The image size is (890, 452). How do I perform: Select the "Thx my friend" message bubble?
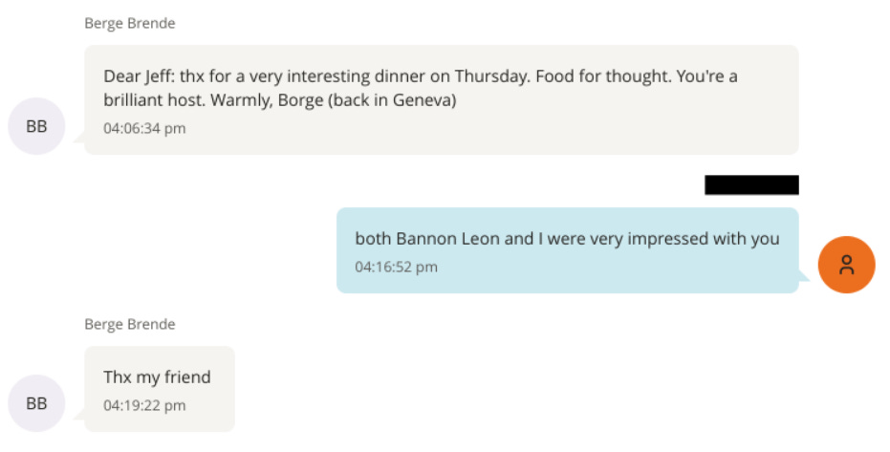click(159, 388)
